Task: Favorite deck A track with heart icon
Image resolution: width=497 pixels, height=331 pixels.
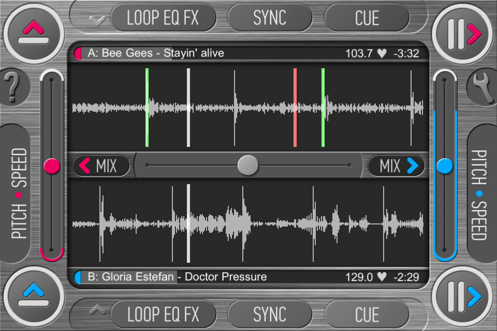Action: pyautogui.click(x=382, y=53)
